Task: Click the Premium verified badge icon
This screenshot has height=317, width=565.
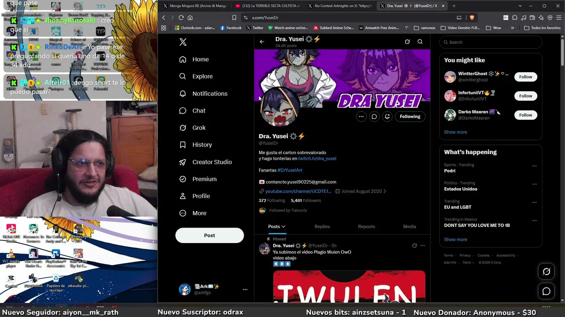Action: 183,179
